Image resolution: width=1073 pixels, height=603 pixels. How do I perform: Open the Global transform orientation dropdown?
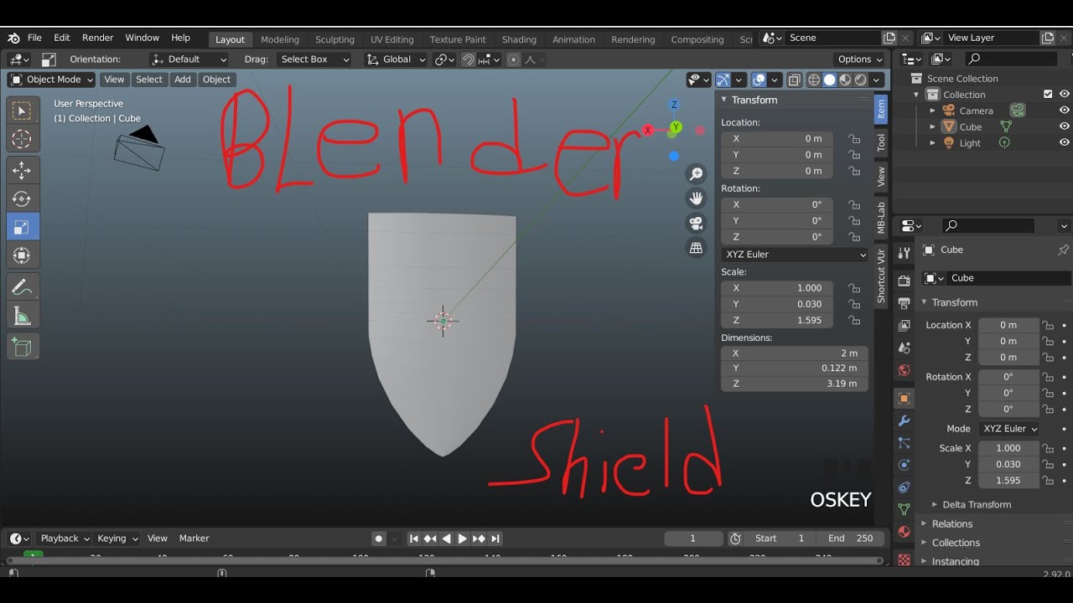[x=397, y=59]
